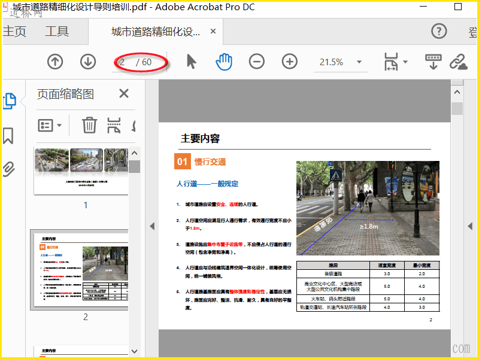Select the 城市道路精细化设... document tab
Image resolution: width=479 pixels, height=359 pixels.
tap(156, 32)
